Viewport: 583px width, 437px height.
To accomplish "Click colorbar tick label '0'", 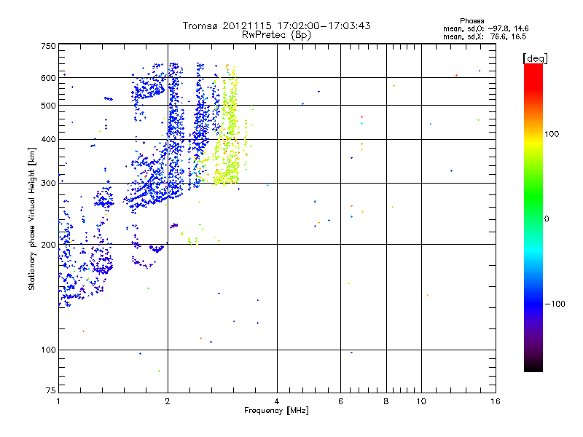I will (547, 219).
